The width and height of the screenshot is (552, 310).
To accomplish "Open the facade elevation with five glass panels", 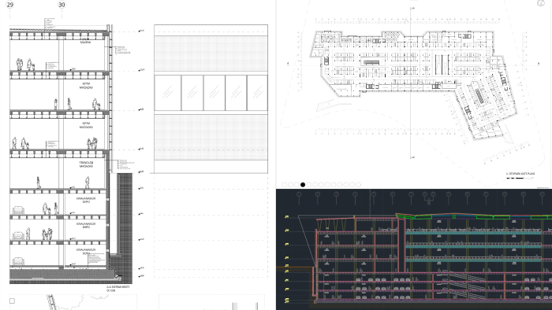I will pyautogui.click(x=211, y=99).
